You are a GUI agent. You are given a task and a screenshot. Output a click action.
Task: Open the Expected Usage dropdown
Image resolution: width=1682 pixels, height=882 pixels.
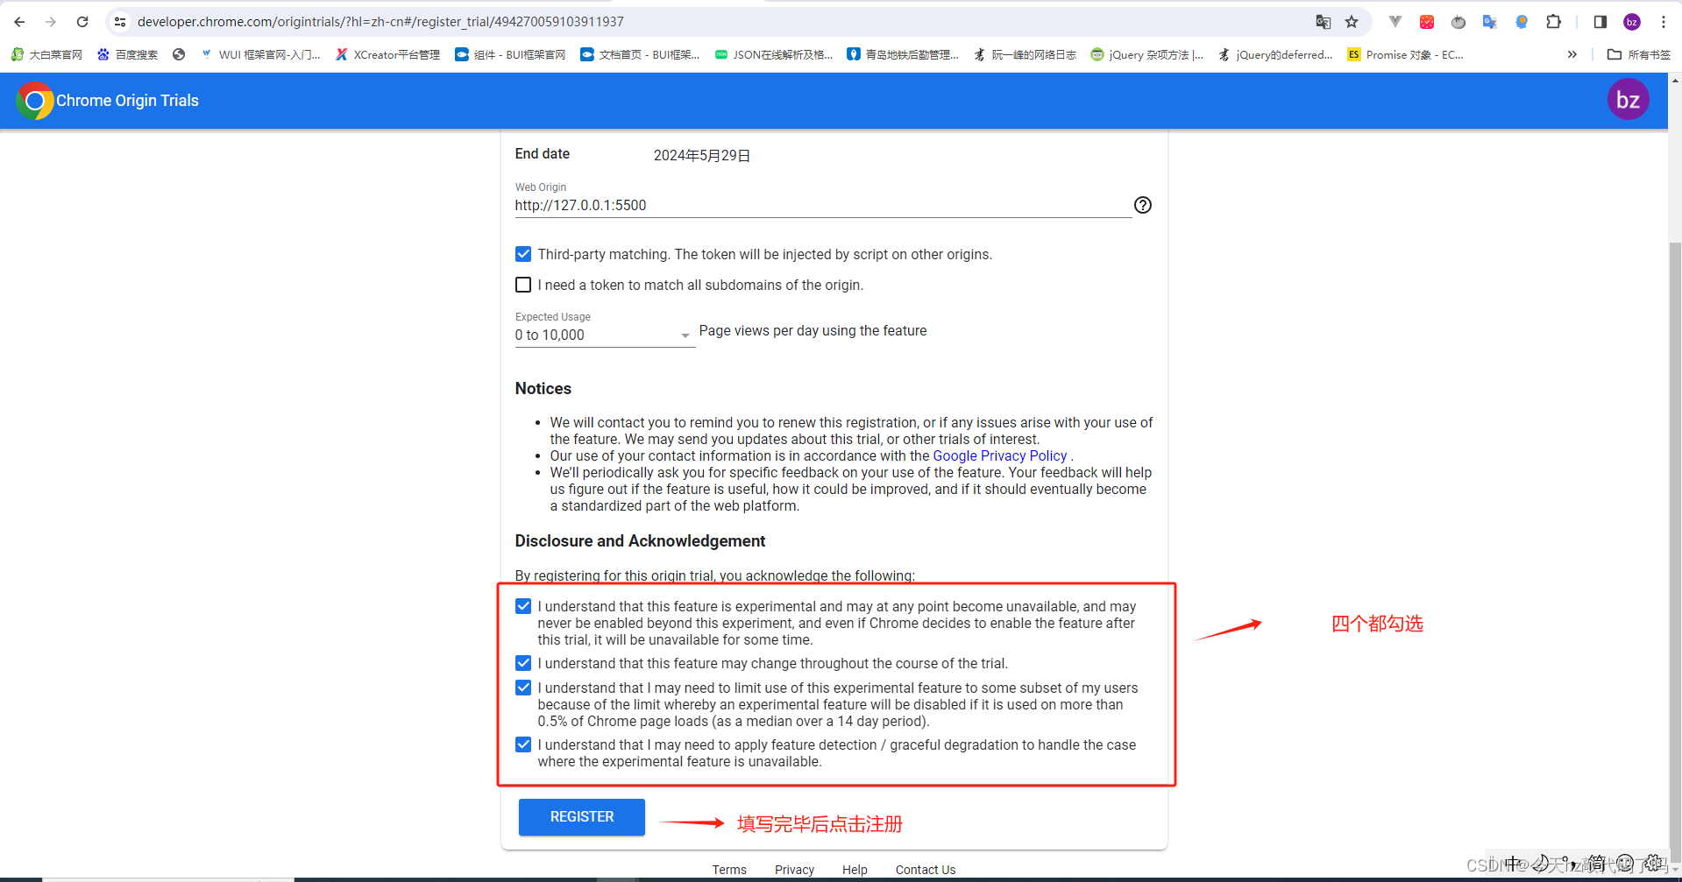(685, 335)
